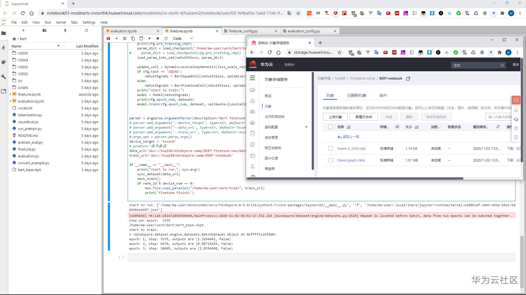Select all objects with the header checkbox
Screen dimensions: 526x295
[330, 127]
